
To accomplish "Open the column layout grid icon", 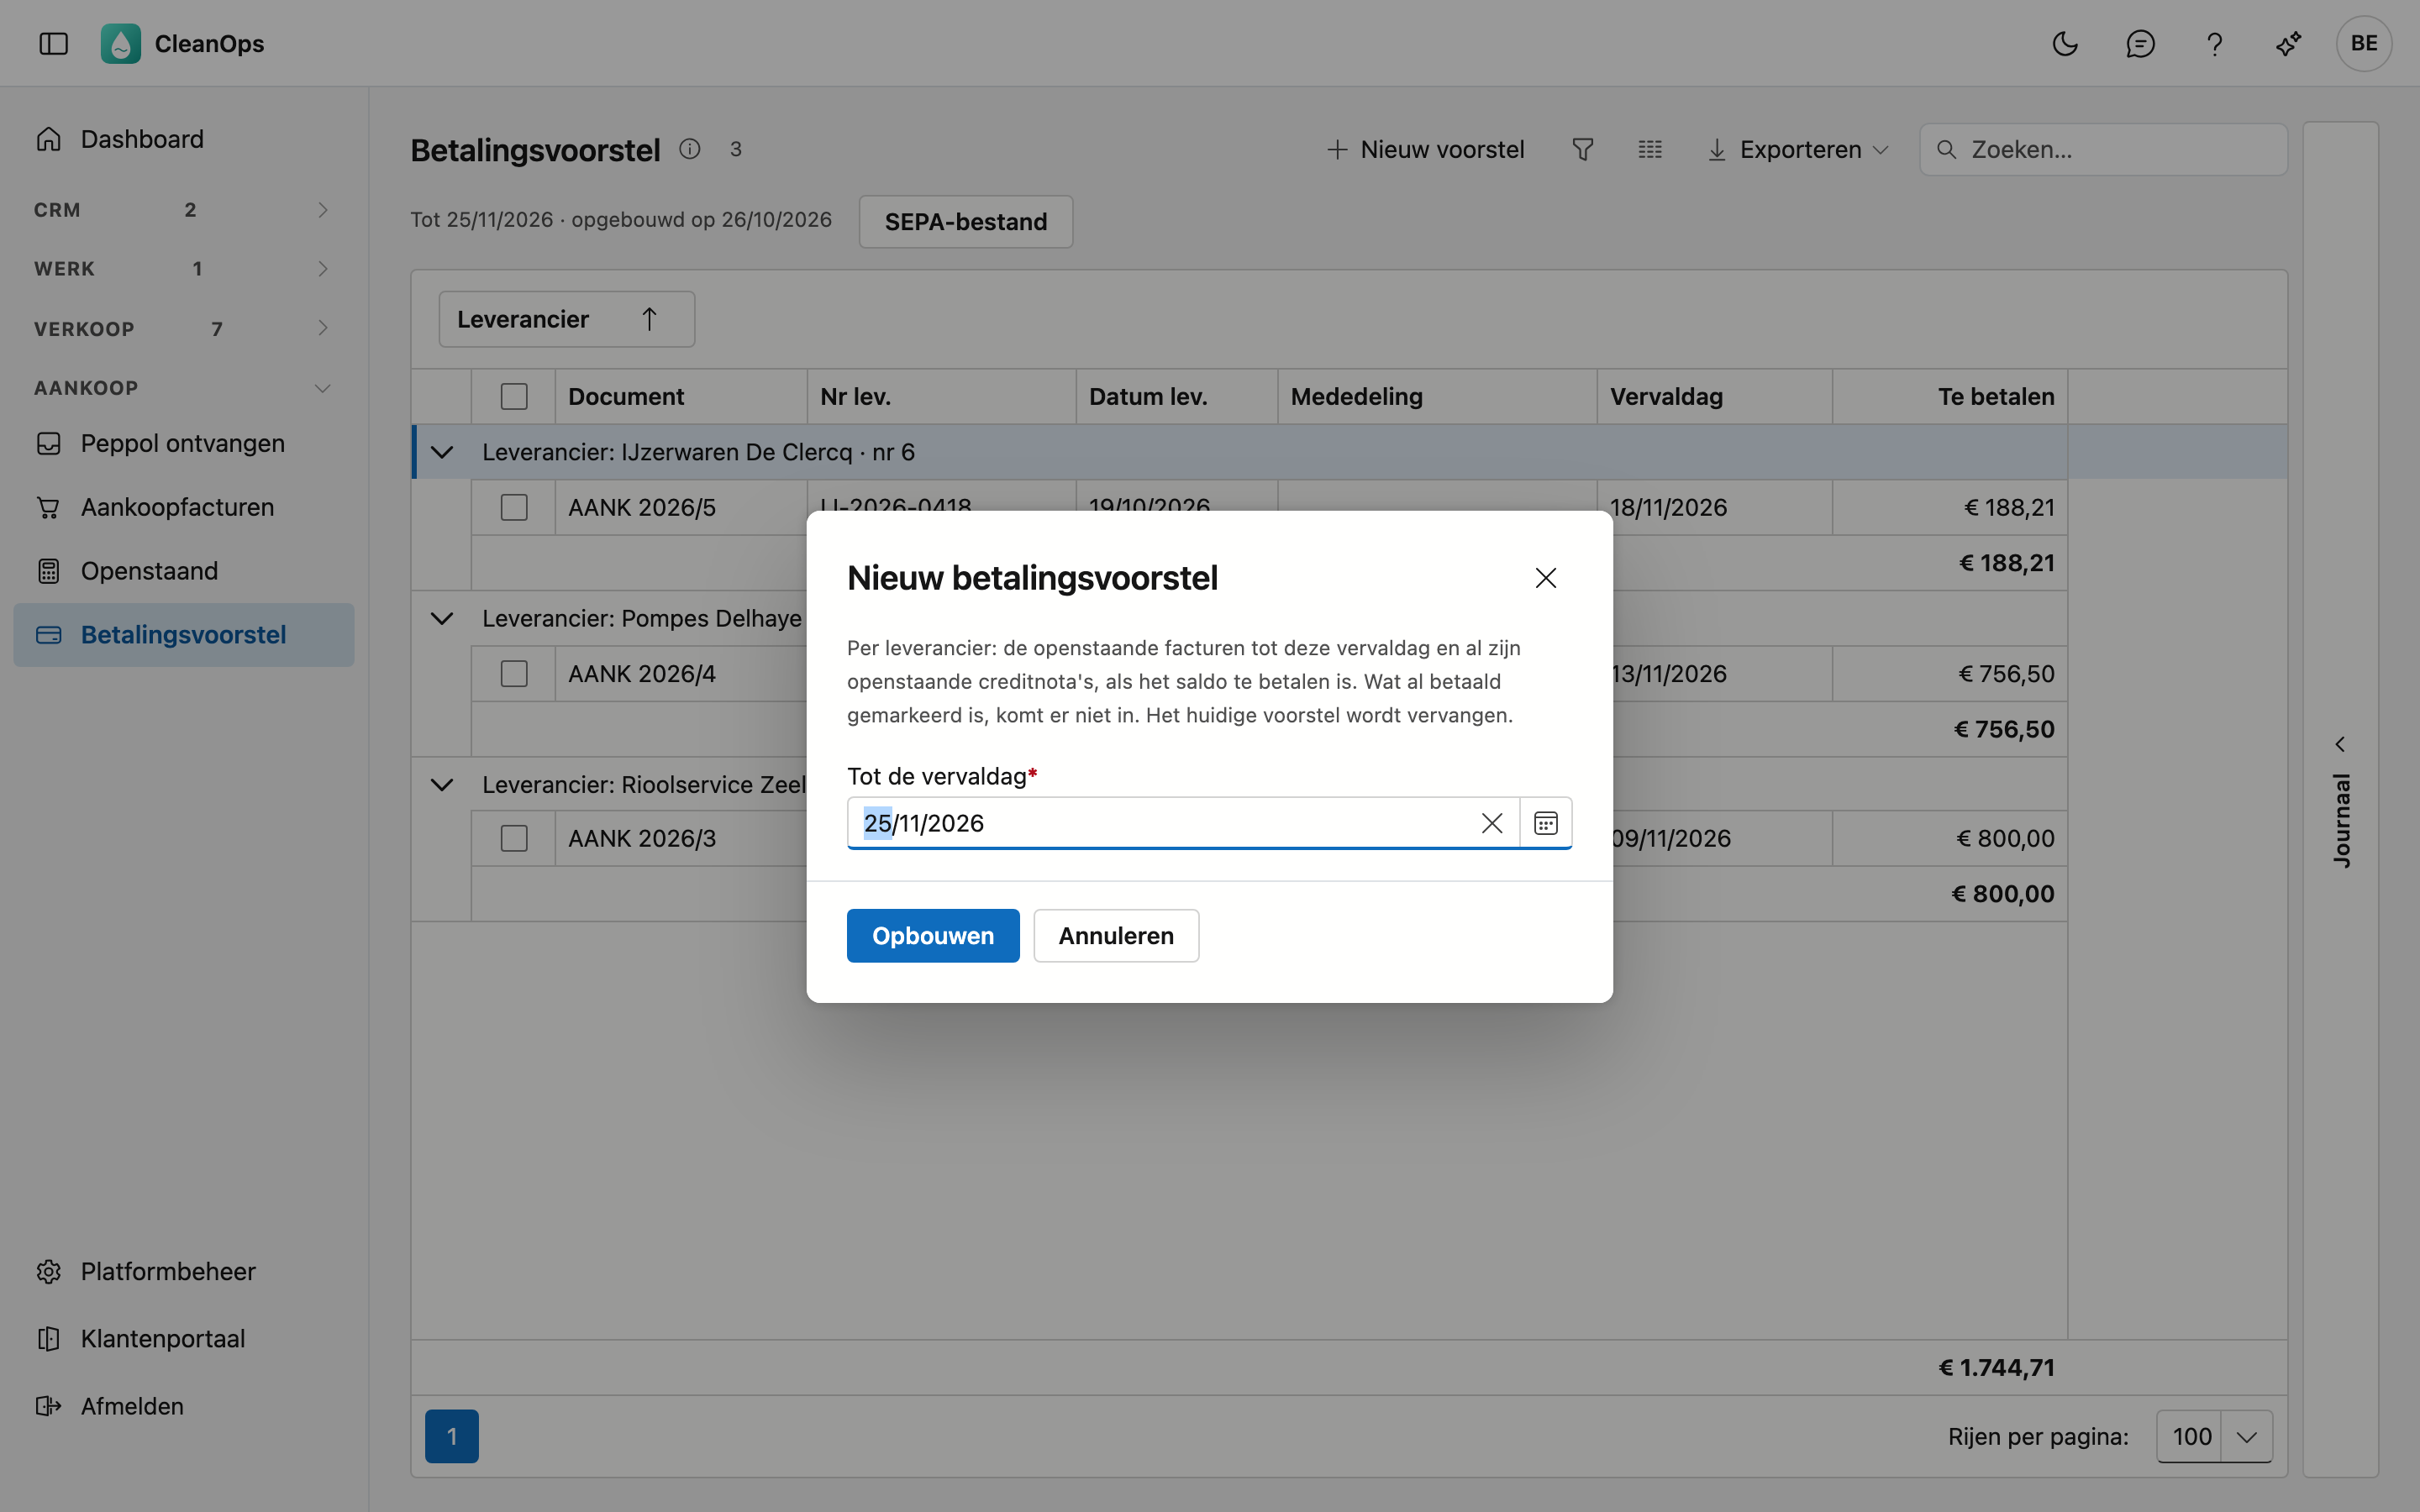I will (x=1650, y=150).
